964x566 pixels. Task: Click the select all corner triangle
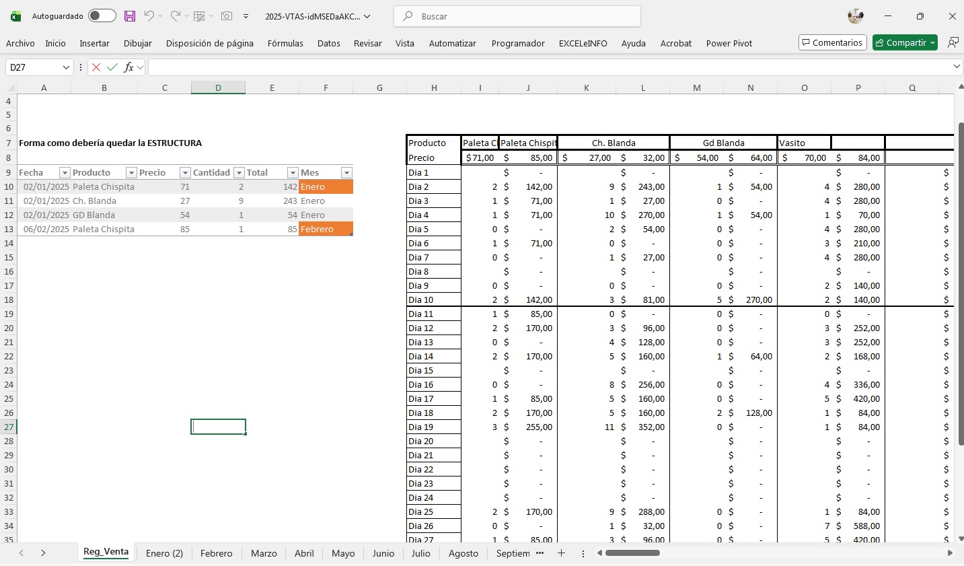[11, 88]
